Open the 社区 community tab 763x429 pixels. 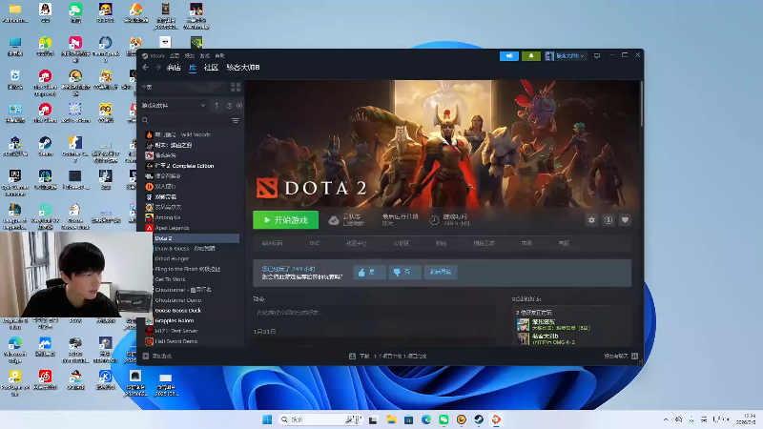pos(211,67)
